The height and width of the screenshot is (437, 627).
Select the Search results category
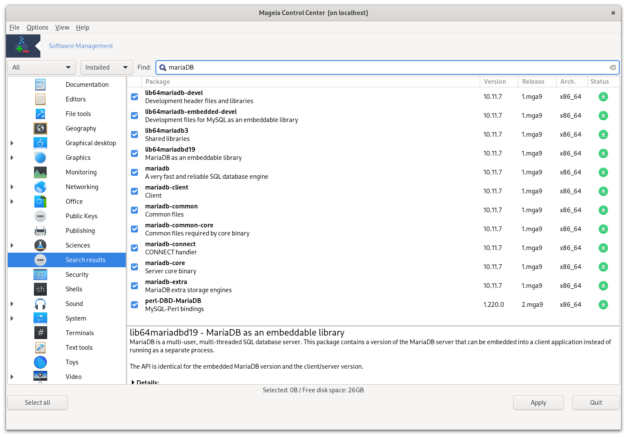click(67, 260)
